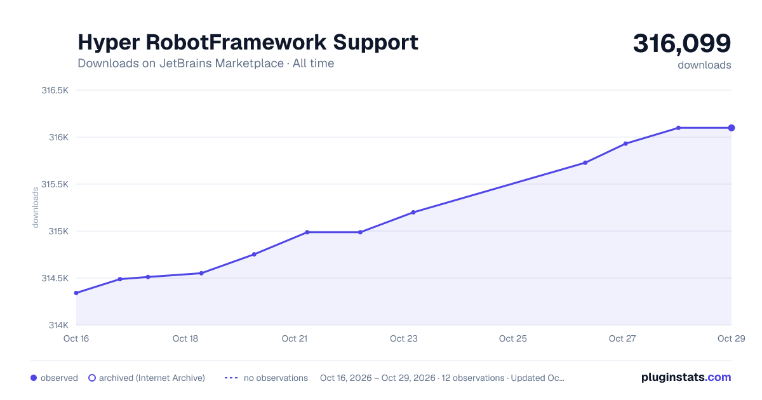Select the data point just under 316K near Oct 27

tap(625, 143)
